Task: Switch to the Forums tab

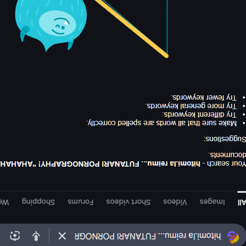Action: [x=80, y=202]
